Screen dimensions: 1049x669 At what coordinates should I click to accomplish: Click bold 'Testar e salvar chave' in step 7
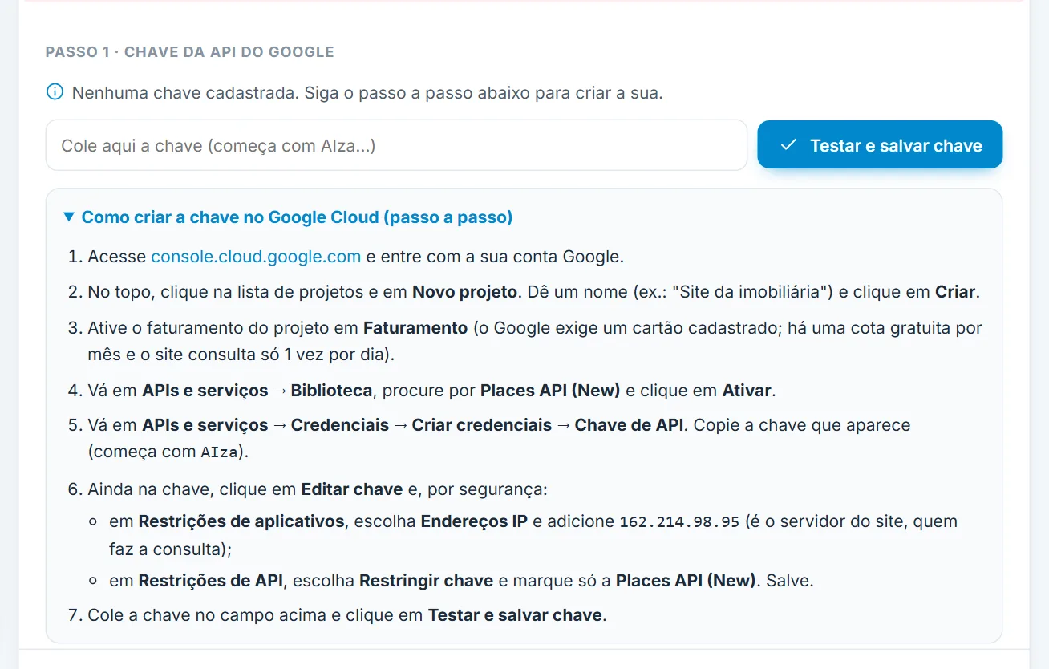pos(516,615)
